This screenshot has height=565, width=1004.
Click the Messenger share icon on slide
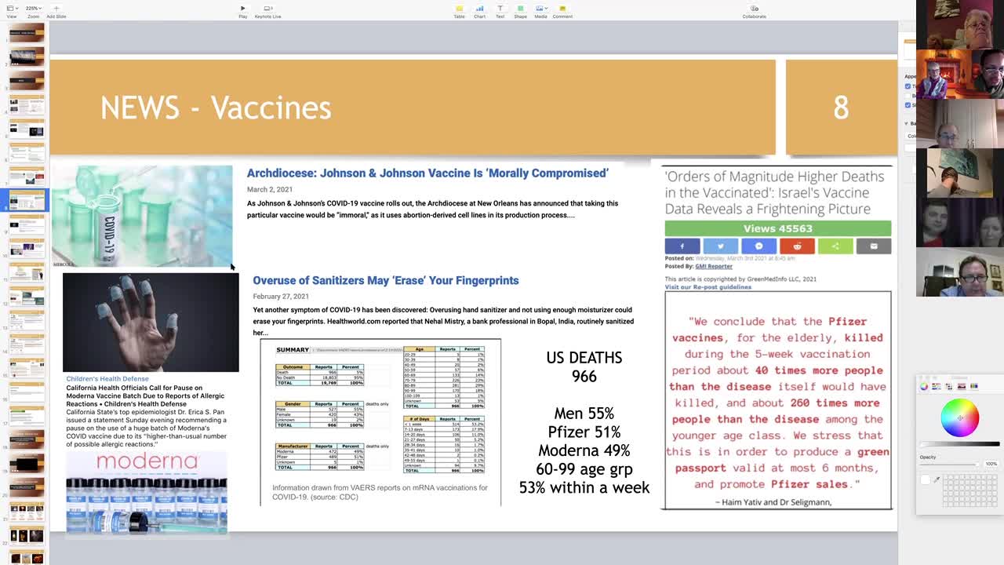coord(758,246)
